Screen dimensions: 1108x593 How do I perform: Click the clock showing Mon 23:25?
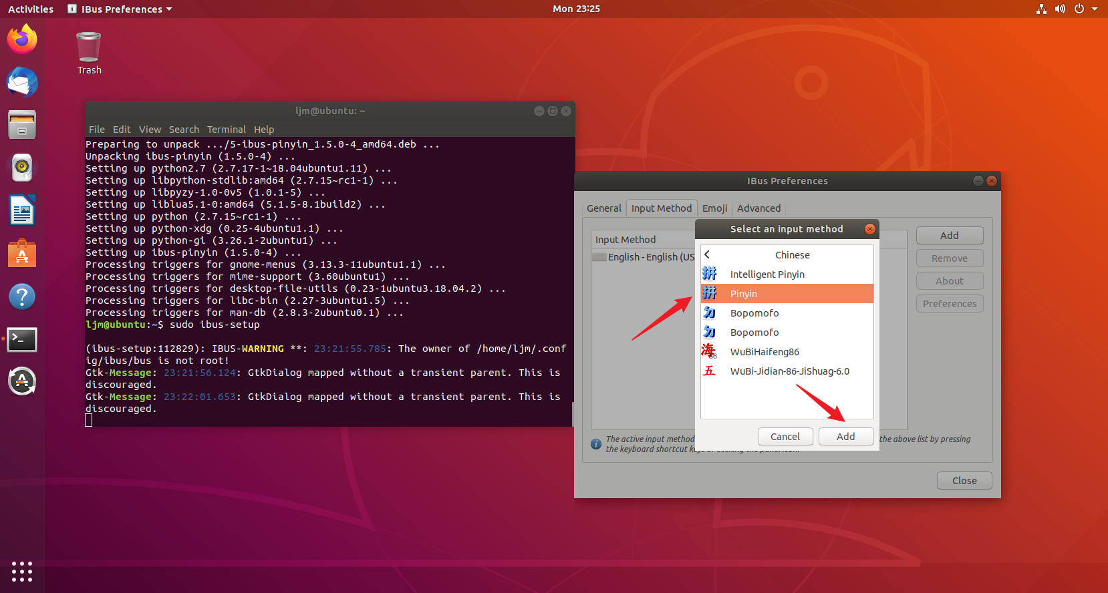click(576, 9)
